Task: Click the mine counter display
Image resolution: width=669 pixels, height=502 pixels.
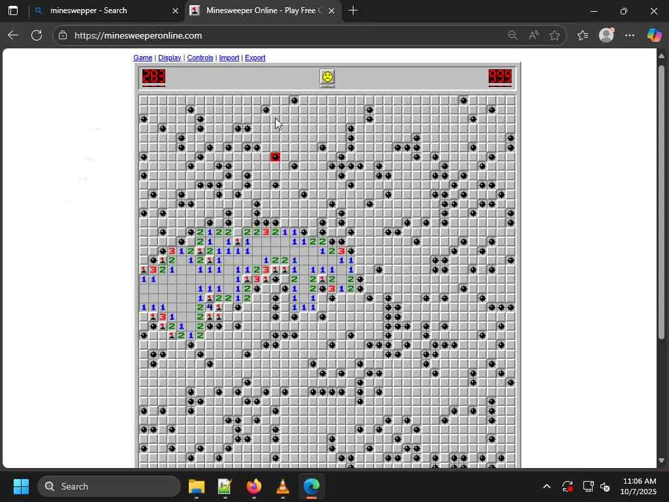Action: [154, 77]
